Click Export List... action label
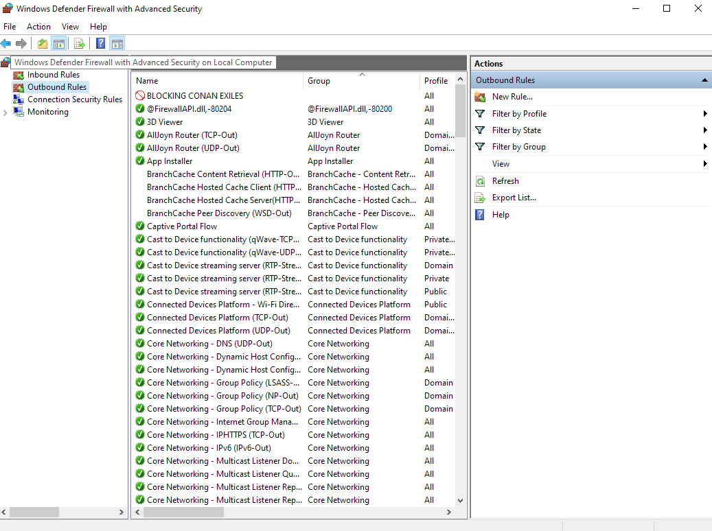This screenshot has width=712, height=531. coord(514,198)
